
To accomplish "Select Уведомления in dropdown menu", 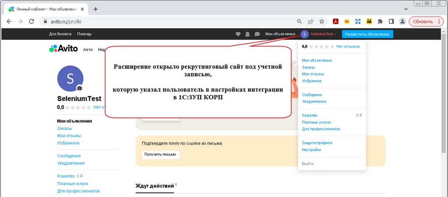I will click(314, 101).
